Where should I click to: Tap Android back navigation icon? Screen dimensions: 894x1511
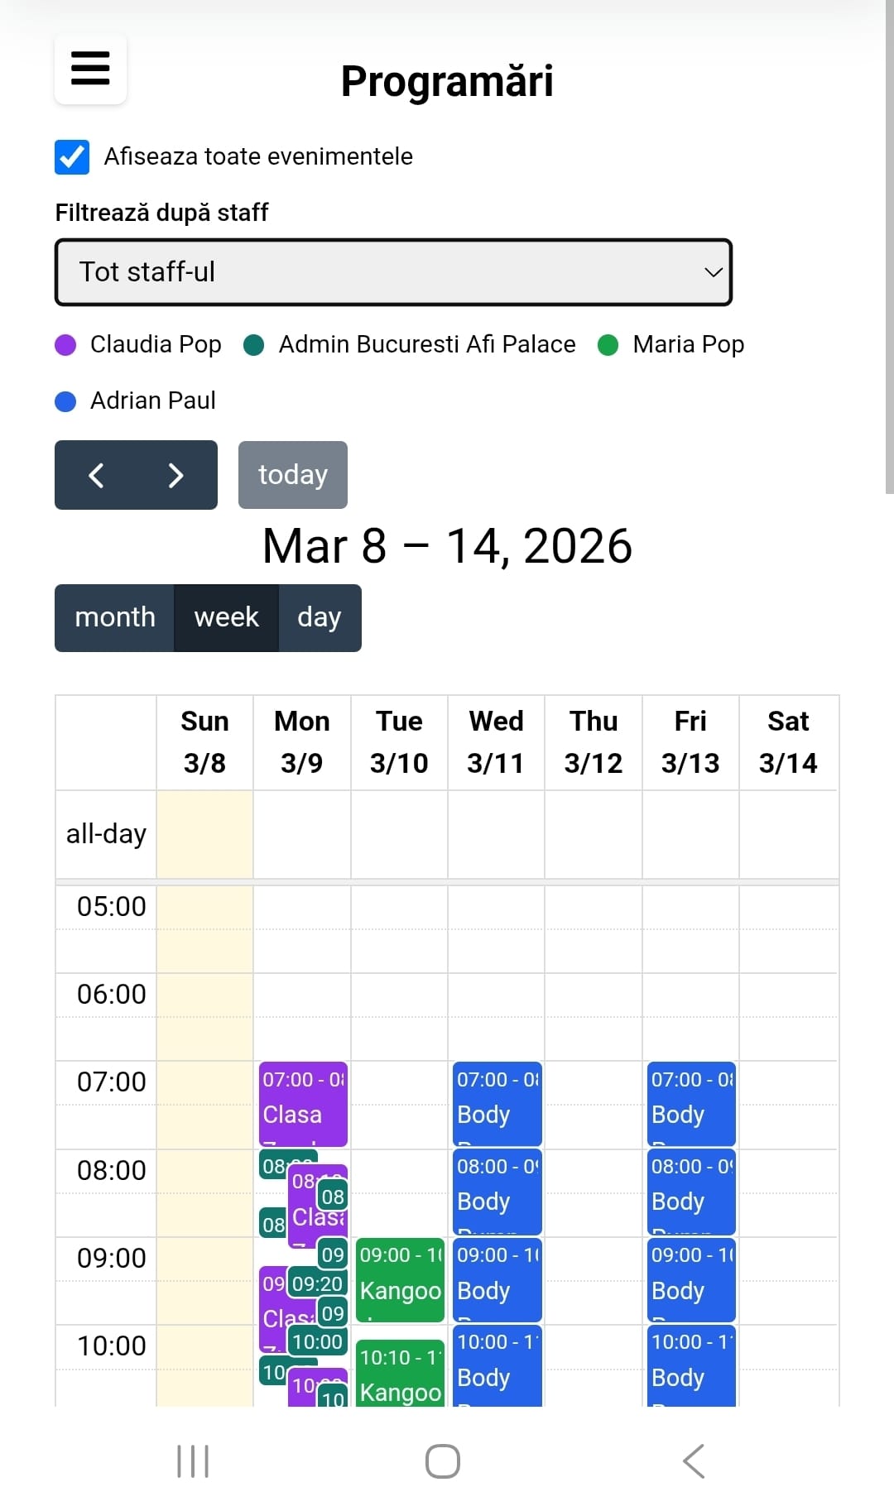[x=694, y=1461]
